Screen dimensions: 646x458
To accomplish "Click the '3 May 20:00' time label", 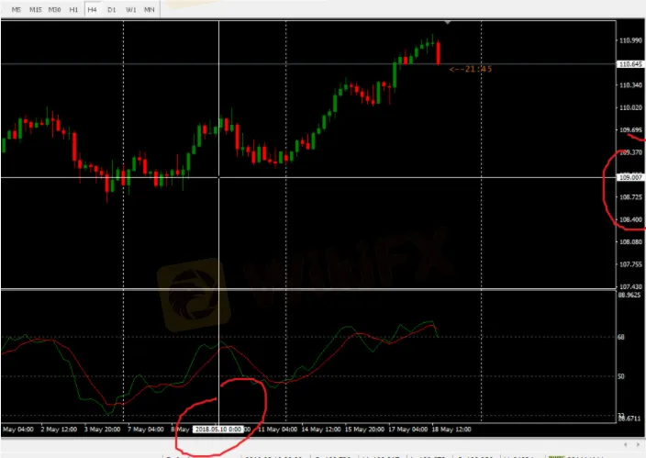I will click(x=102, y=430).
